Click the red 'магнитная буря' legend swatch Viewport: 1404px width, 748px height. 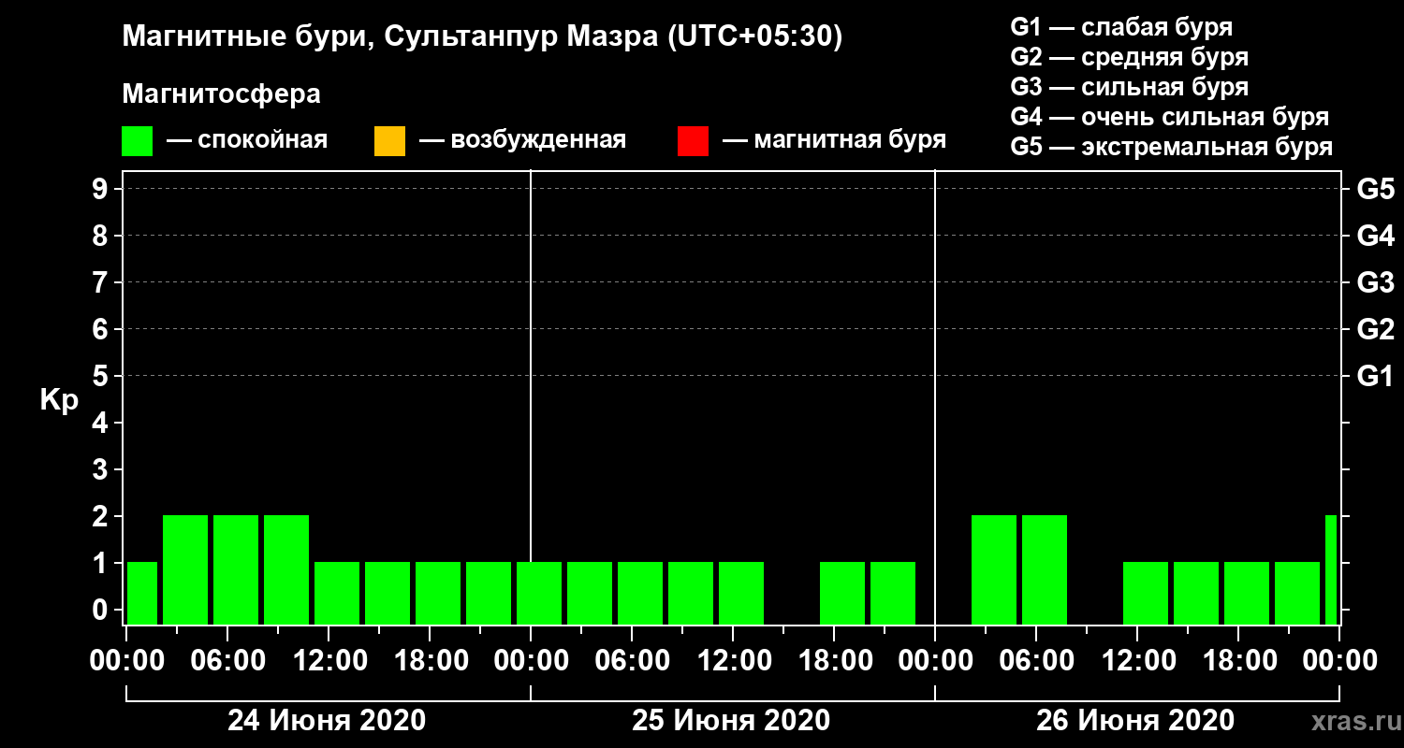[x=693, y=141]
